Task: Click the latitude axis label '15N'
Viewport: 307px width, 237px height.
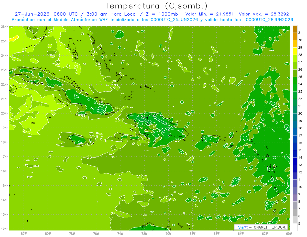Action: pyautogui.click(x=4, y=185)
